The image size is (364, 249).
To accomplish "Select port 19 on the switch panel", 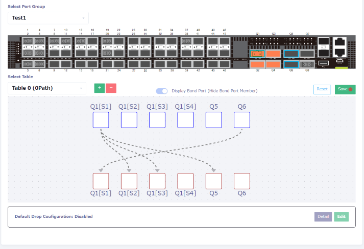I will point(107,41).
